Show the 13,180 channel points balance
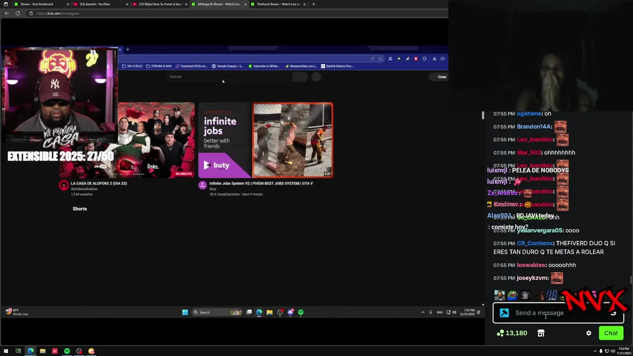This screenshot has width=633, height=356. (x=512, y=333)
